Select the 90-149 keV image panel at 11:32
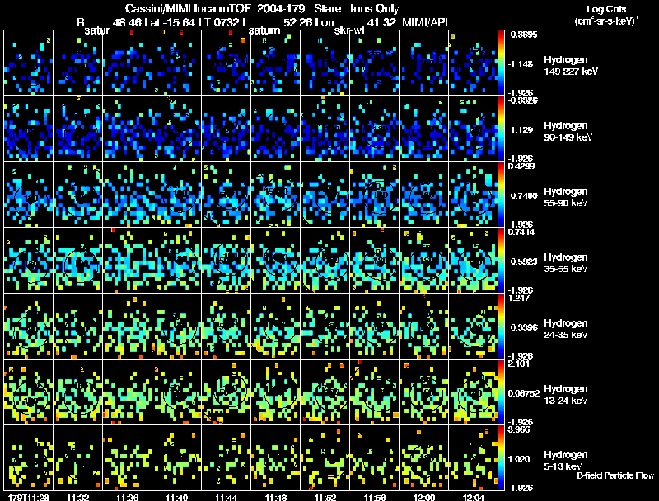The width and height of the screenshot is (659, 501). pos(77,129)
